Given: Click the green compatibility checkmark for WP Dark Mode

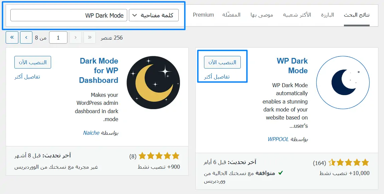Looking at the screenshot, I should [x=280, y=173].
